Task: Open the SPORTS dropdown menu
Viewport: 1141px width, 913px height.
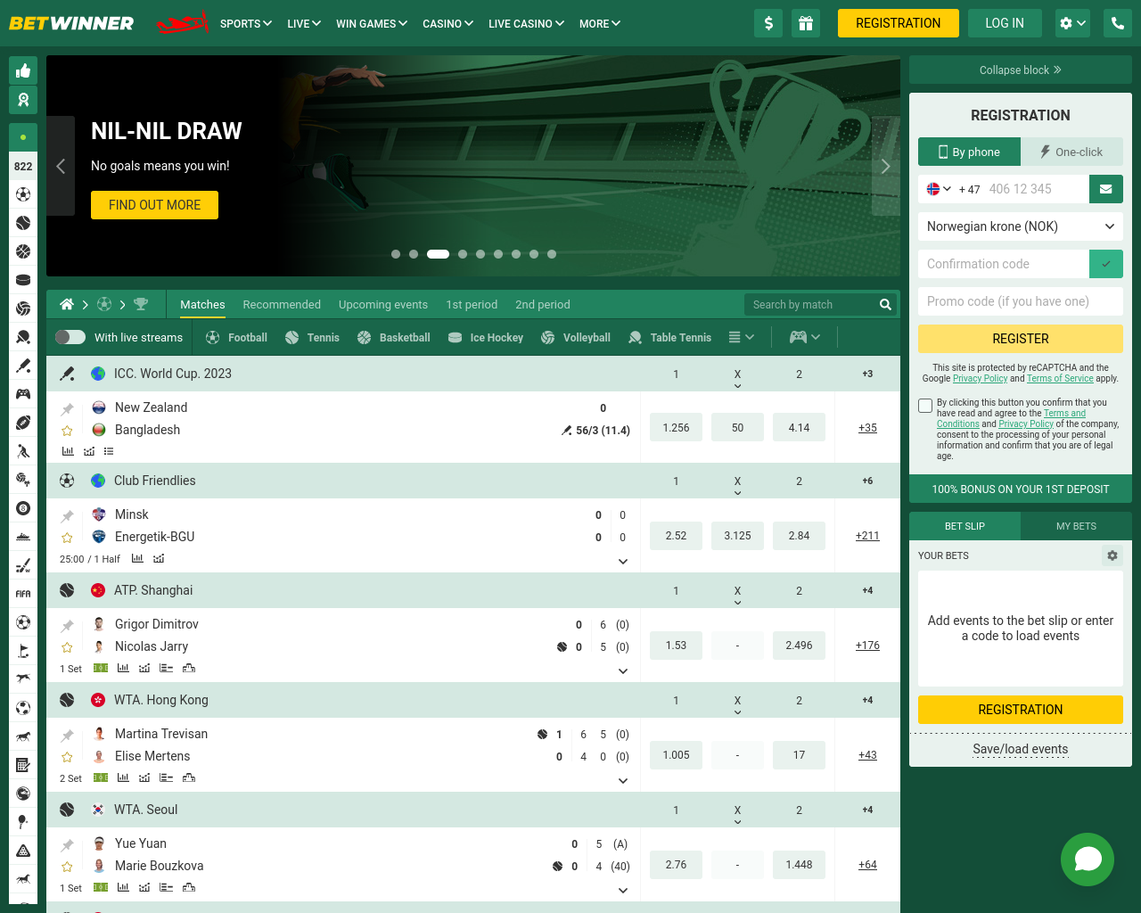Action: pos(246,23)
